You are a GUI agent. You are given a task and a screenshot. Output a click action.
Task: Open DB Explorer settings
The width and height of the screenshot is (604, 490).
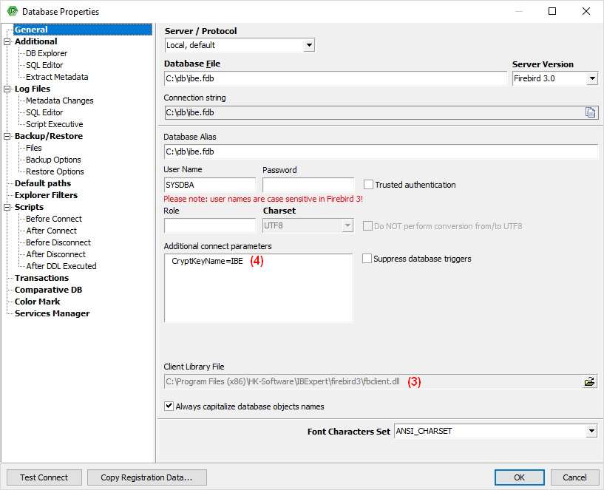[47, 53]
